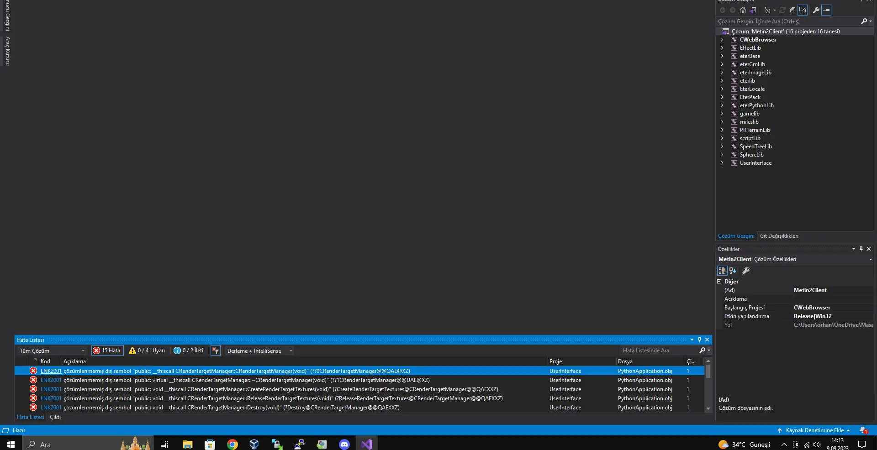Select the ReleaseRenderTargetTextures error row icon
This screenshot has height=450, width=877.
(33, 398)
